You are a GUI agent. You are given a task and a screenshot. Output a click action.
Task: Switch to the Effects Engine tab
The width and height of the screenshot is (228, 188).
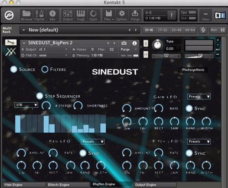(x=68, y=185)
